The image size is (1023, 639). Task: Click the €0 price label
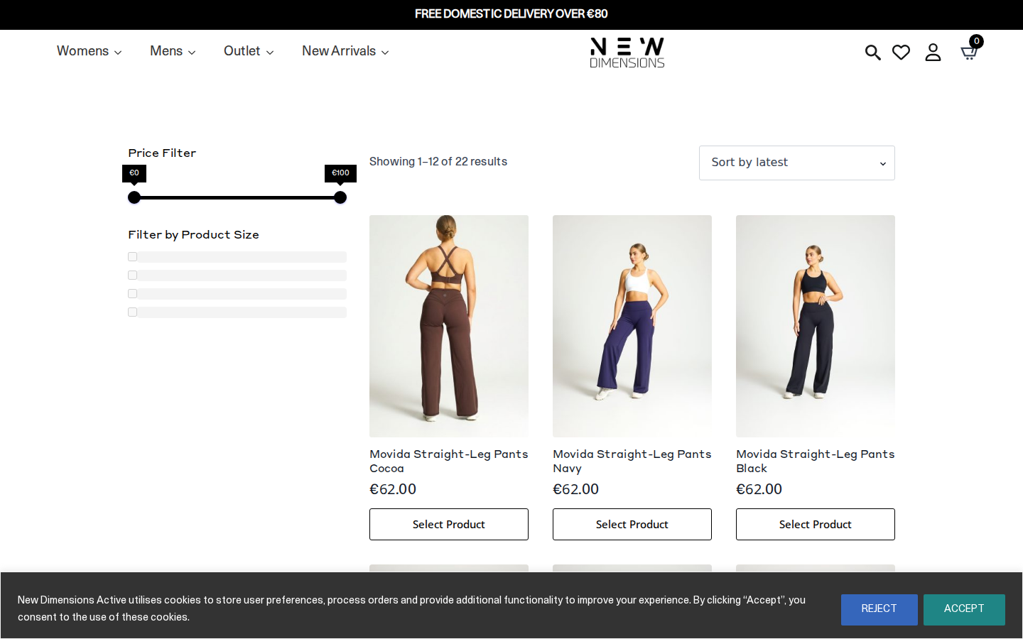(x=134, y=173)
